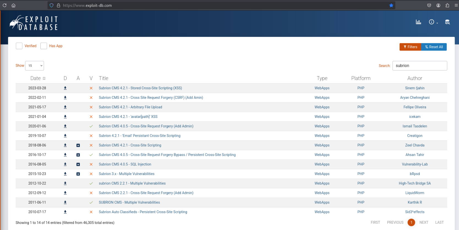Go to PREVIOUS pagination page
Viewport: 459px width, 230px height.
pyautogui.click(x=395, y=223)
